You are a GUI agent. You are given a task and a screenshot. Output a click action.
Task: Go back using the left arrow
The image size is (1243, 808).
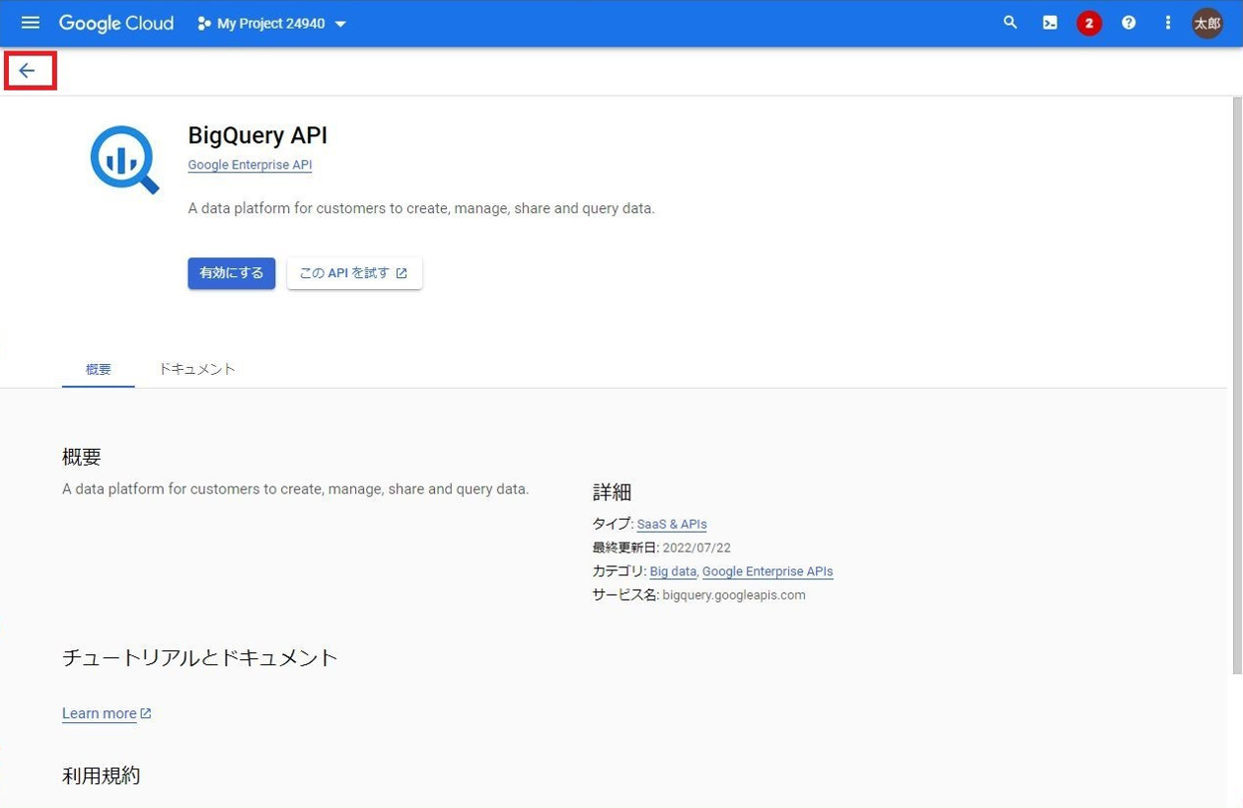(28, 70)
